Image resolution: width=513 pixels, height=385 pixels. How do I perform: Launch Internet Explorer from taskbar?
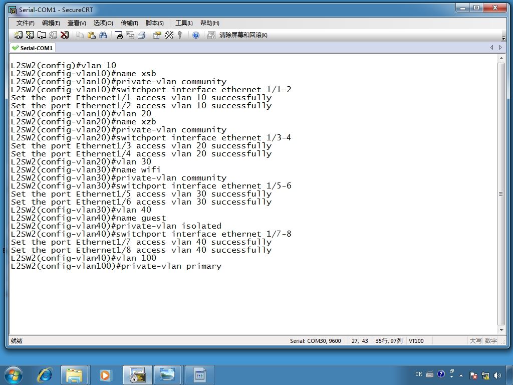point(44,375)
